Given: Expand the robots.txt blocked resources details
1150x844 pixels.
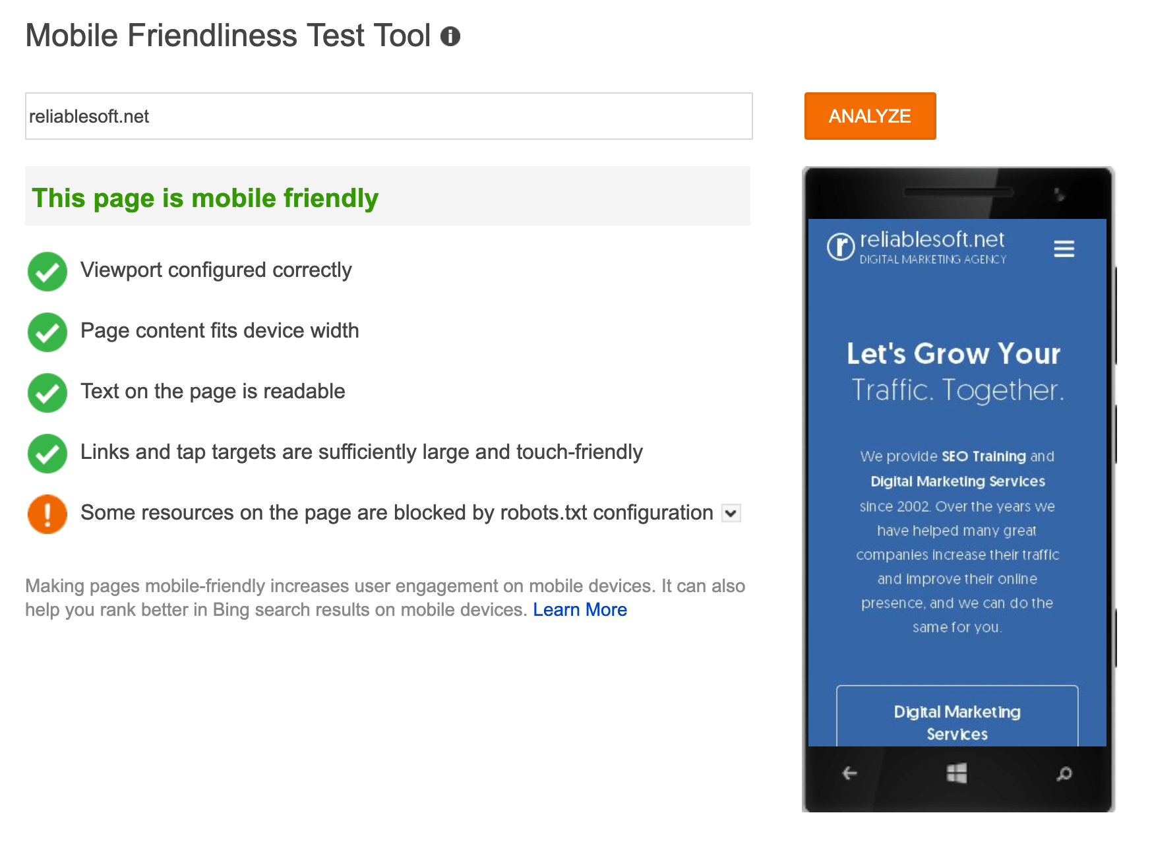Looking at the screenshot, I should (x=731, y=513).
